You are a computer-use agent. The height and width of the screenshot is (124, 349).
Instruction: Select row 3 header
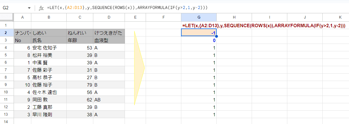click(x=7, y=40)
